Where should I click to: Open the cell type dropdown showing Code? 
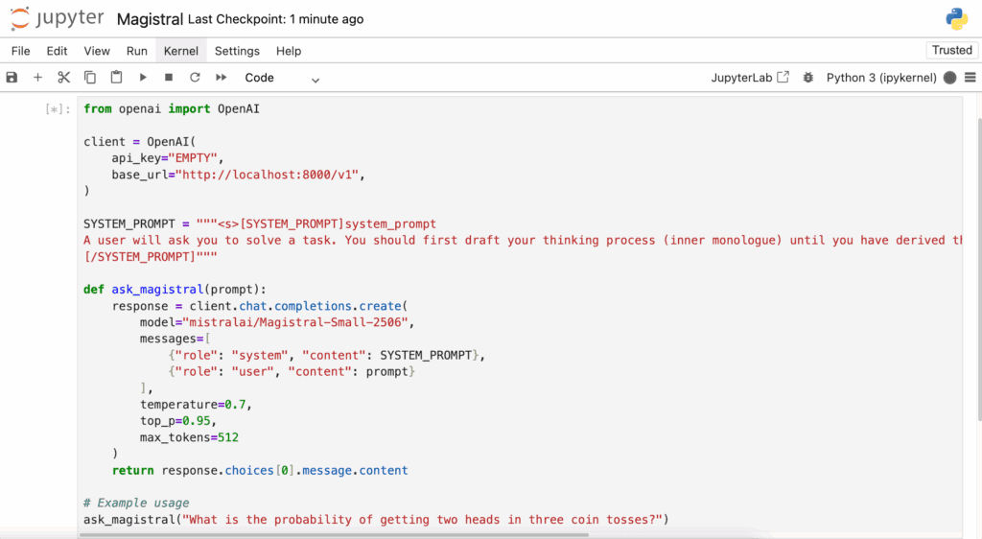tap(282, 78)
